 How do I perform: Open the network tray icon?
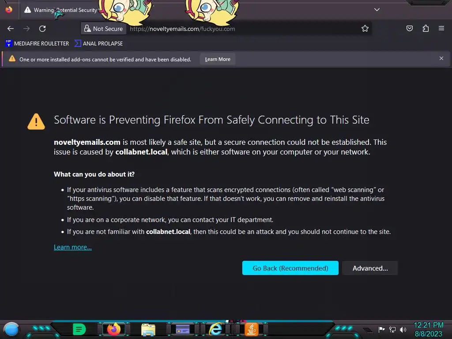pyautogui.click(x=392, y=329)
